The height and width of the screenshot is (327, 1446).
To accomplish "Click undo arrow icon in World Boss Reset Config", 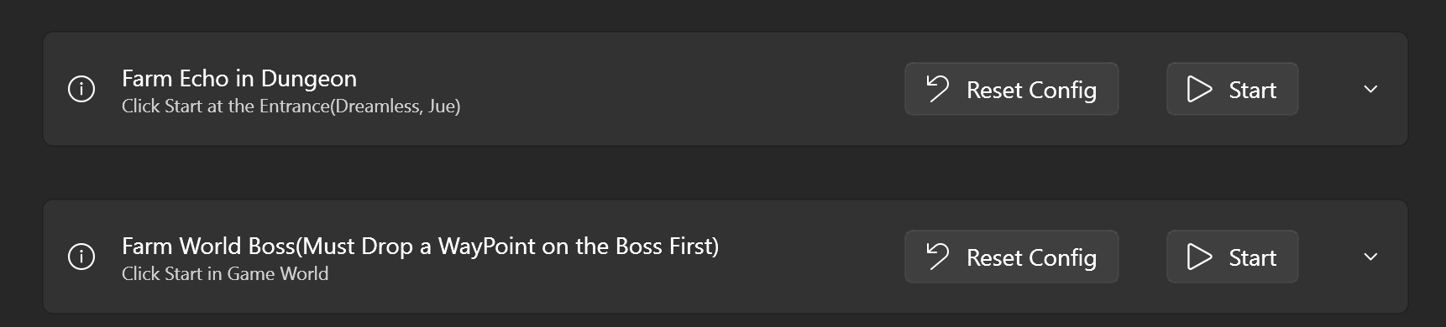I will 937,257.
